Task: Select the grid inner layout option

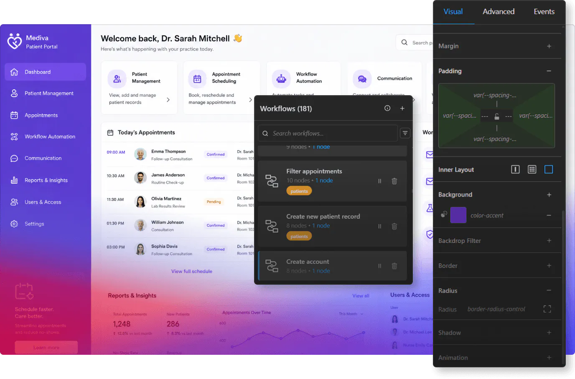Action: point(532,169)
